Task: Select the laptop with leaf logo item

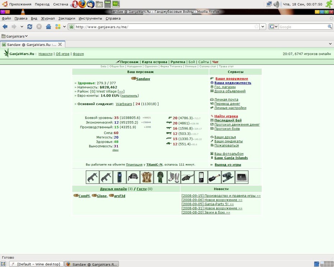Action: pos(242,177)
